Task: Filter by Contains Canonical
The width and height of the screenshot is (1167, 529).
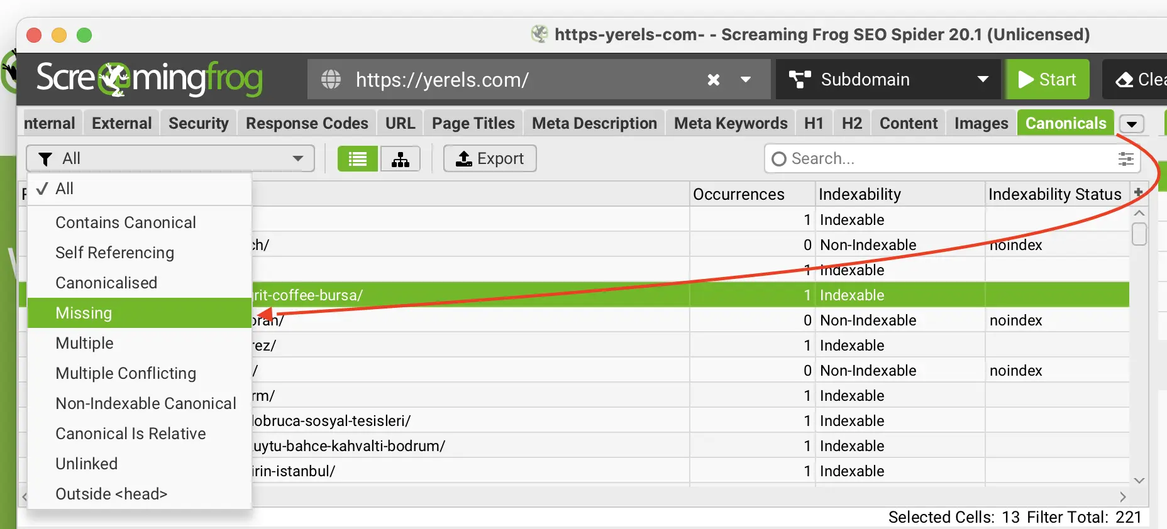Action: click(x=140, y=222)
